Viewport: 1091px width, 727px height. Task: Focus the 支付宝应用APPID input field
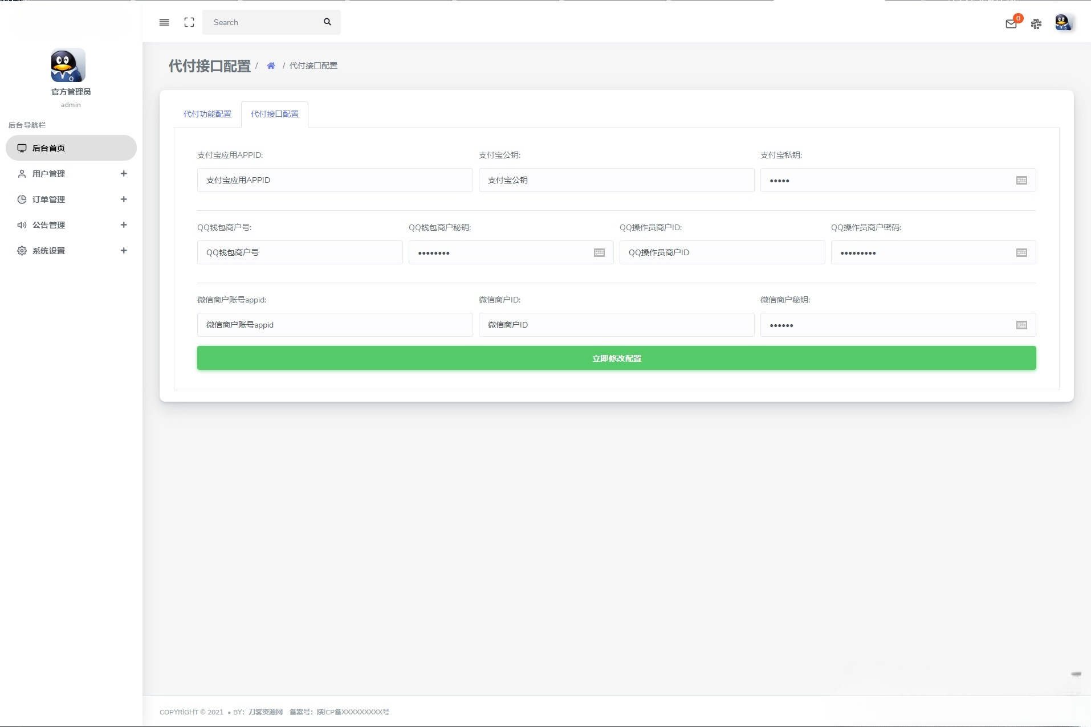(335, 181)
